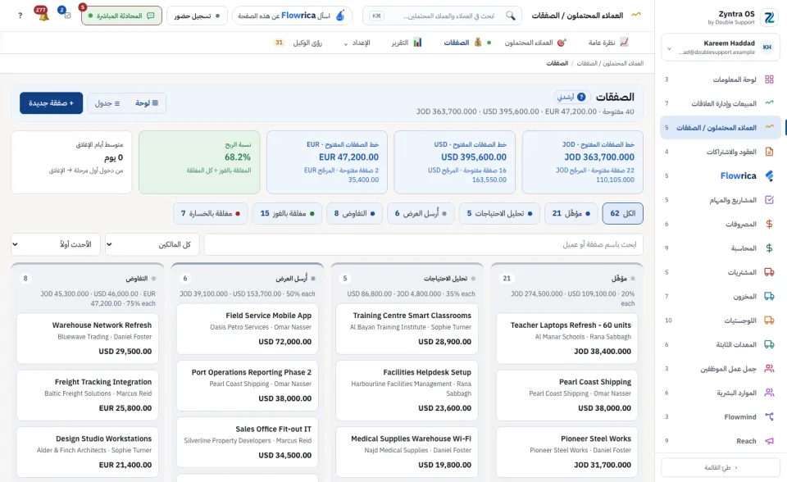
Task: Open the Facilities Helpdesk Setup deal
Action: coord(407,390)
